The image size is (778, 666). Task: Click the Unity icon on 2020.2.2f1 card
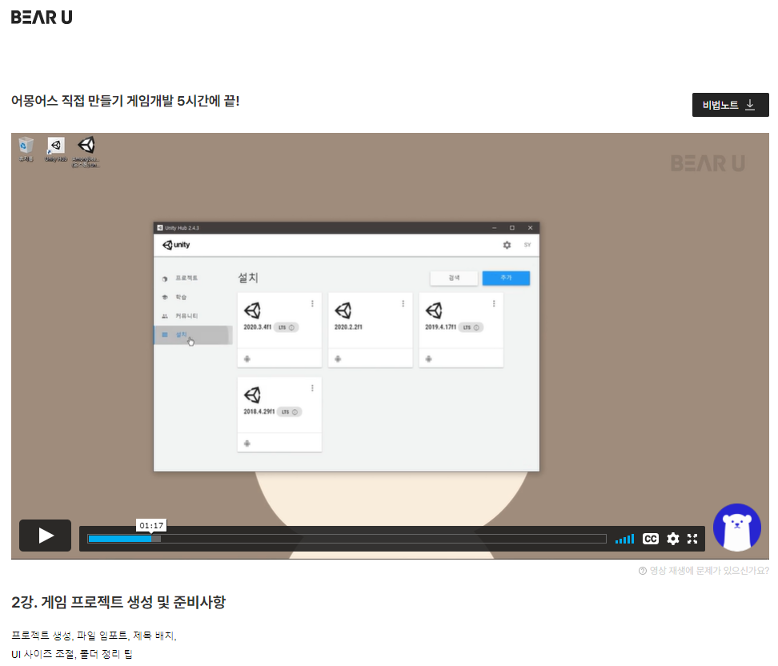[x=343, y=311]
